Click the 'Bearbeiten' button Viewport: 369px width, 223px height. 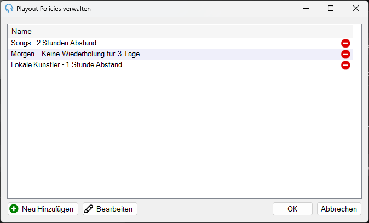[x=110, y=209]
